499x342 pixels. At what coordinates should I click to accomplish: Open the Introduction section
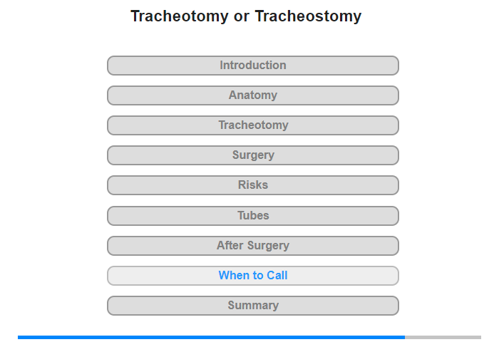point(253,66)
